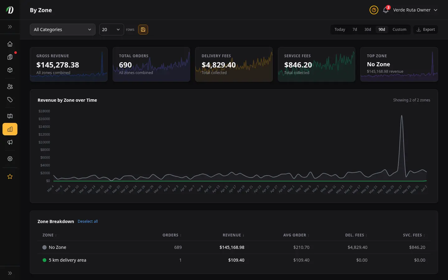The height and width of the screenshot is (280, 448).
Task: Switch to the 30d range tab
Action: click(368, 30)
